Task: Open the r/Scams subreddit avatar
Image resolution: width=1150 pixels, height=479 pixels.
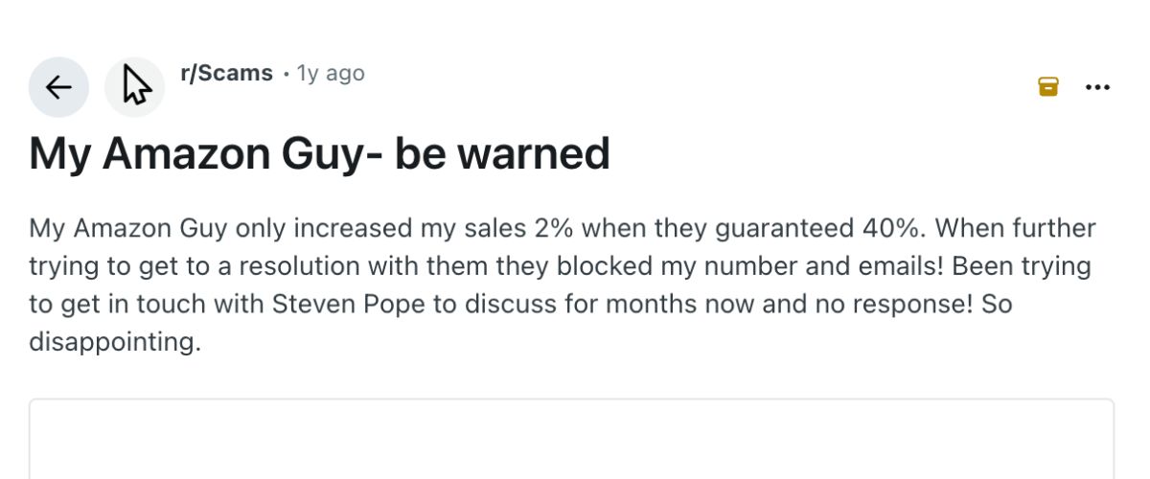Action: coord(135,88)
